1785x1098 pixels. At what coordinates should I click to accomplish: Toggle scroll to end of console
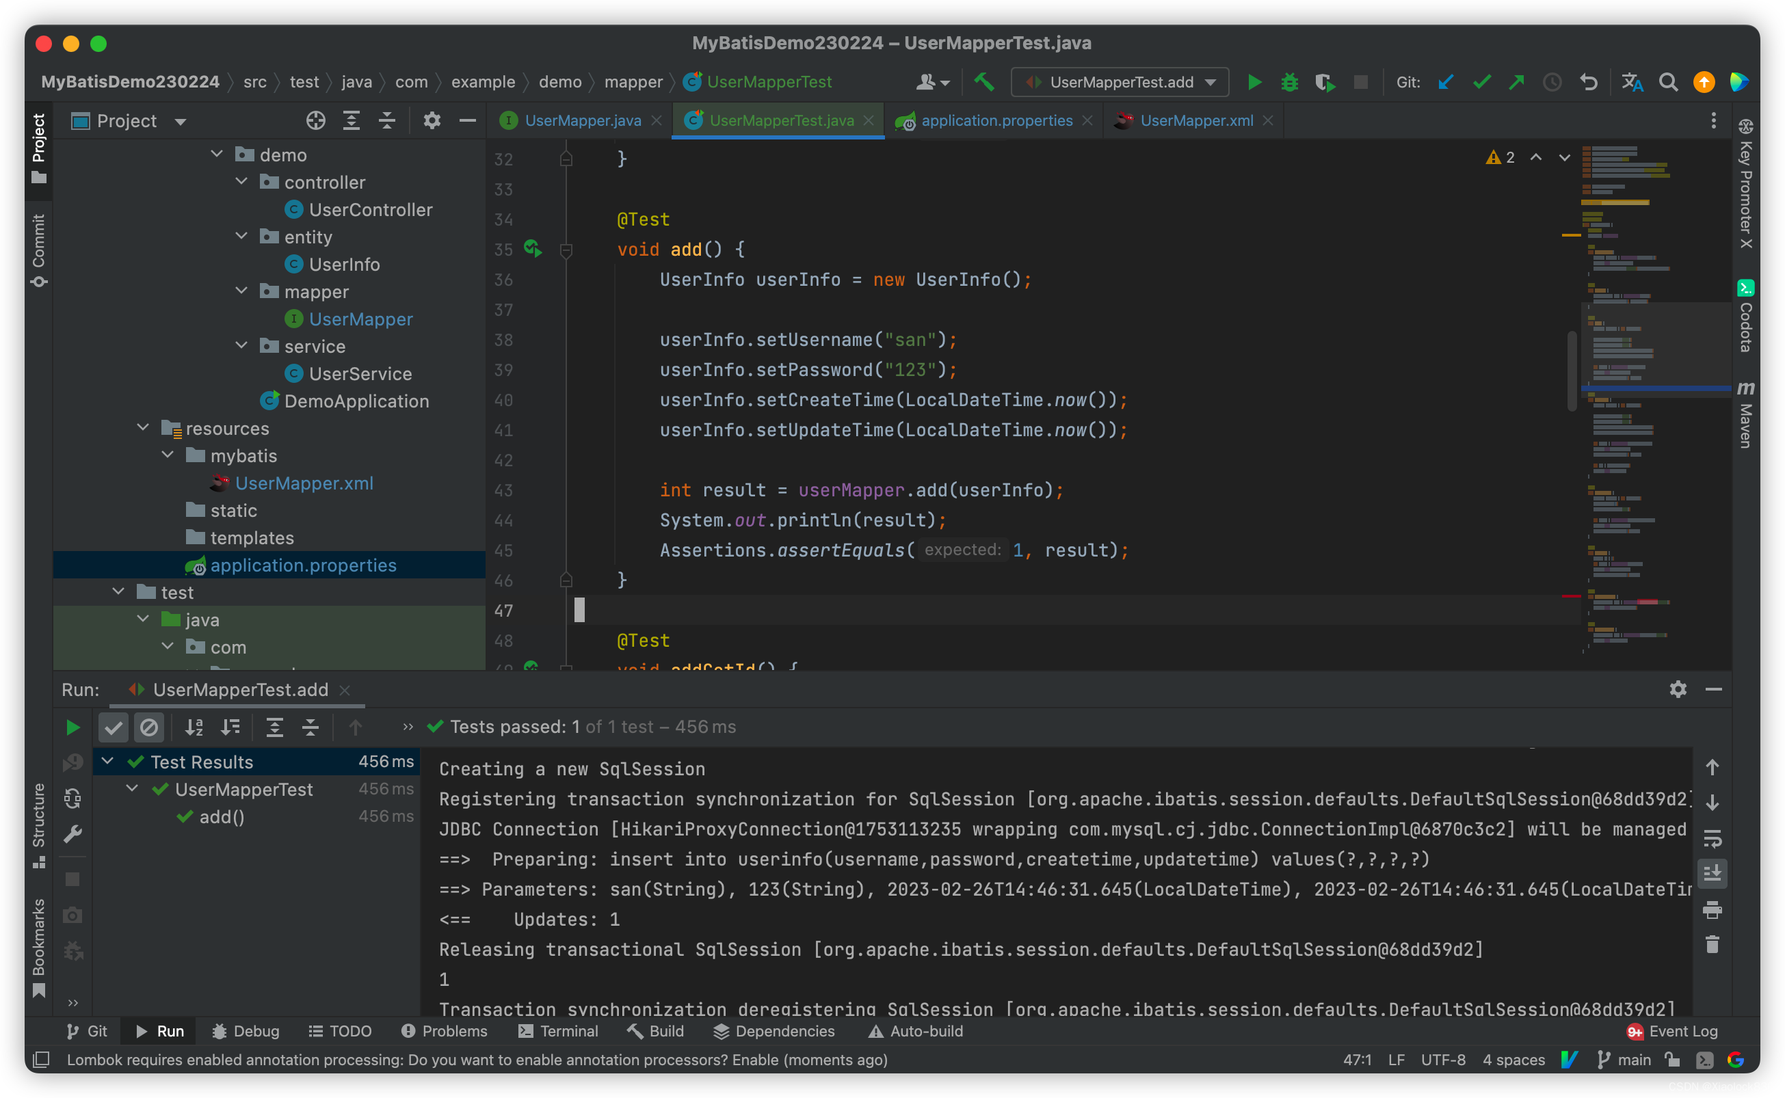pos(1713,874)
